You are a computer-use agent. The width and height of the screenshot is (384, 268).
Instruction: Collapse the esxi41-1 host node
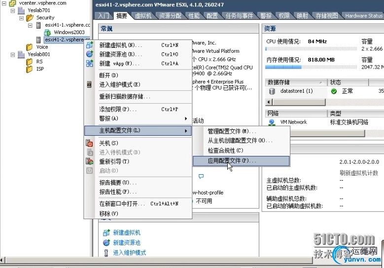tap(30, 25)
